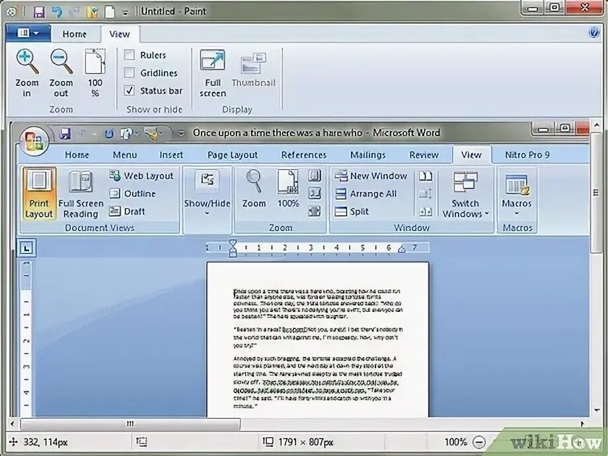Click the right indent marker on ruler
This screenshot has height=456, width=608.
tap(402, 248)
